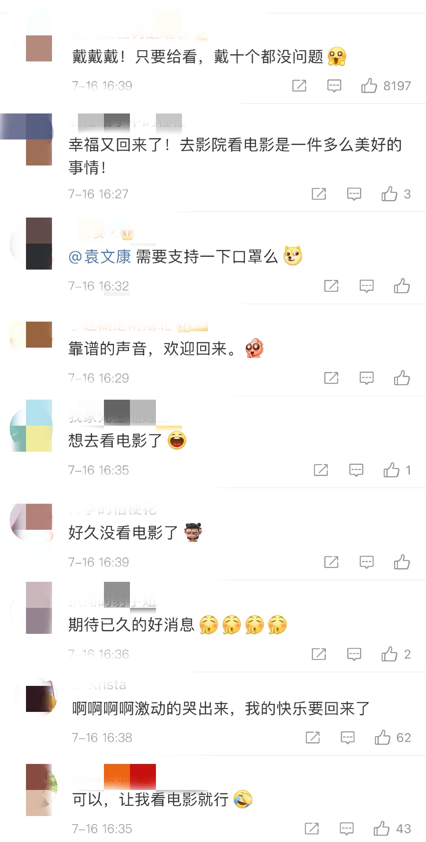Like the 好久没看电影了 comment
This screenshot has height=842, width=426.
(x=402, y=562)
